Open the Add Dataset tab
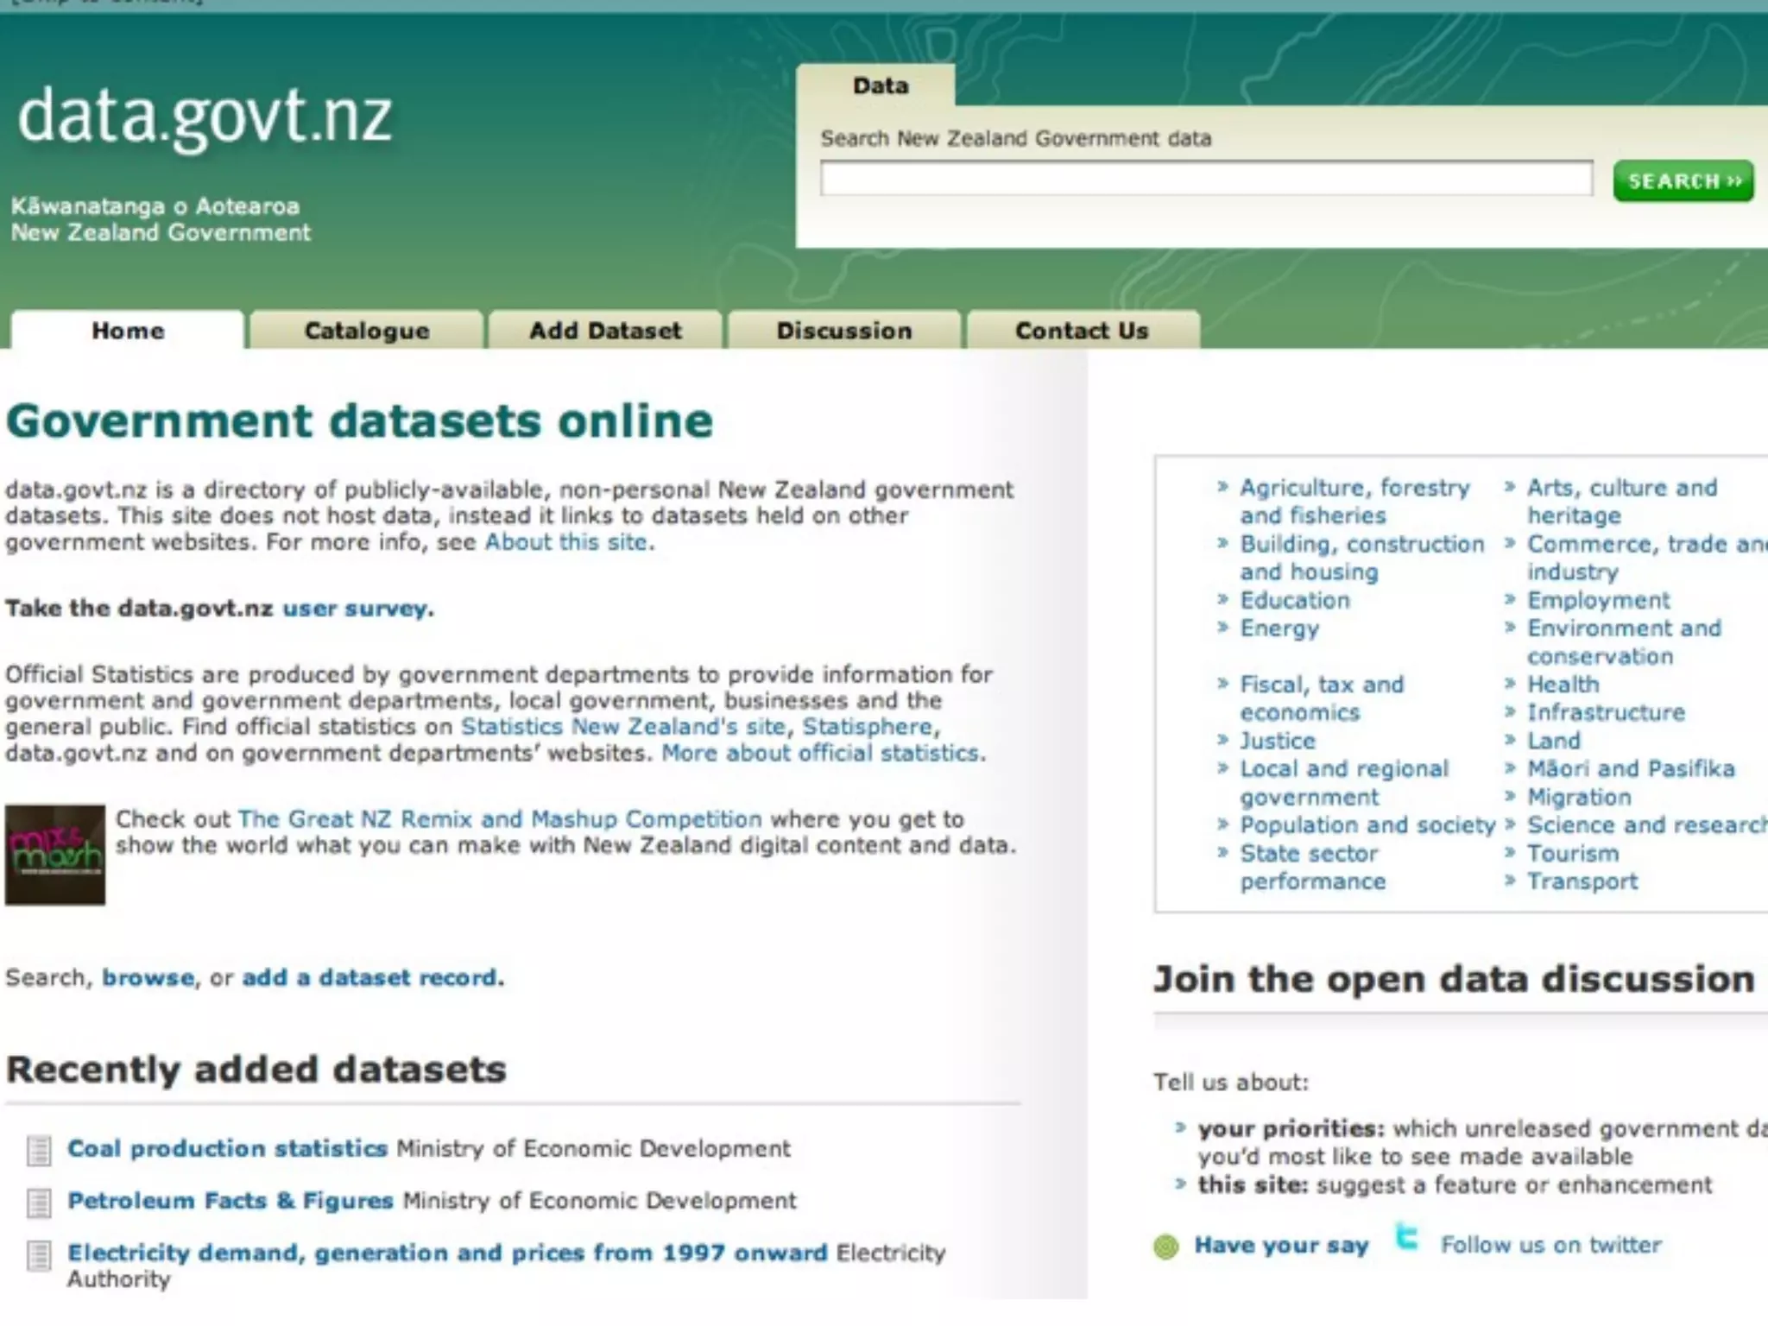The width and height of the screenshot is (1768, 1326). tap(605, 331)
